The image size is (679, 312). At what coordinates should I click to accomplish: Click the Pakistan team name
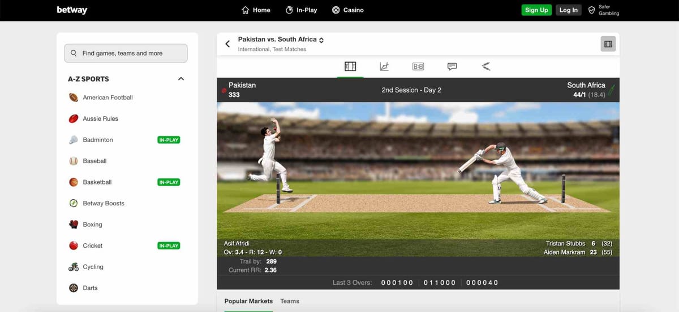pos(242,85)
